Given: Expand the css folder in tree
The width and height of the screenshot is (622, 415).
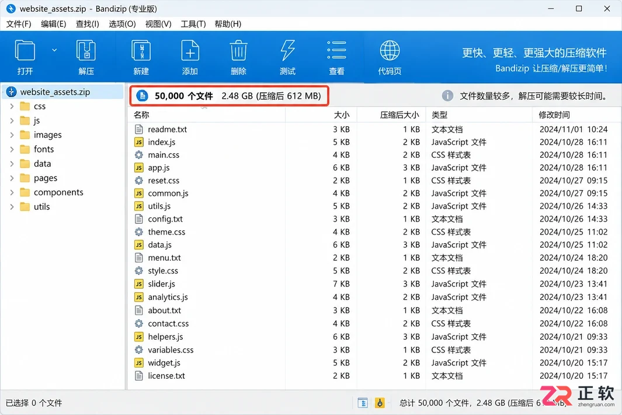Looking at the screenshot, I should click(12, 106).
